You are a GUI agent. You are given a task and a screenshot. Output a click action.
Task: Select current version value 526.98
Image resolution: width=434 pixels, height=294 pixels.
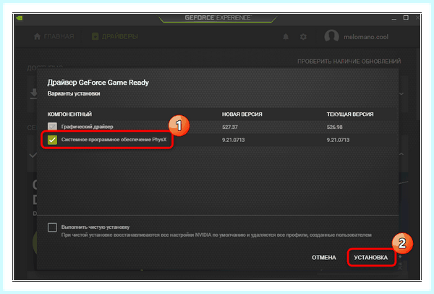334,127
